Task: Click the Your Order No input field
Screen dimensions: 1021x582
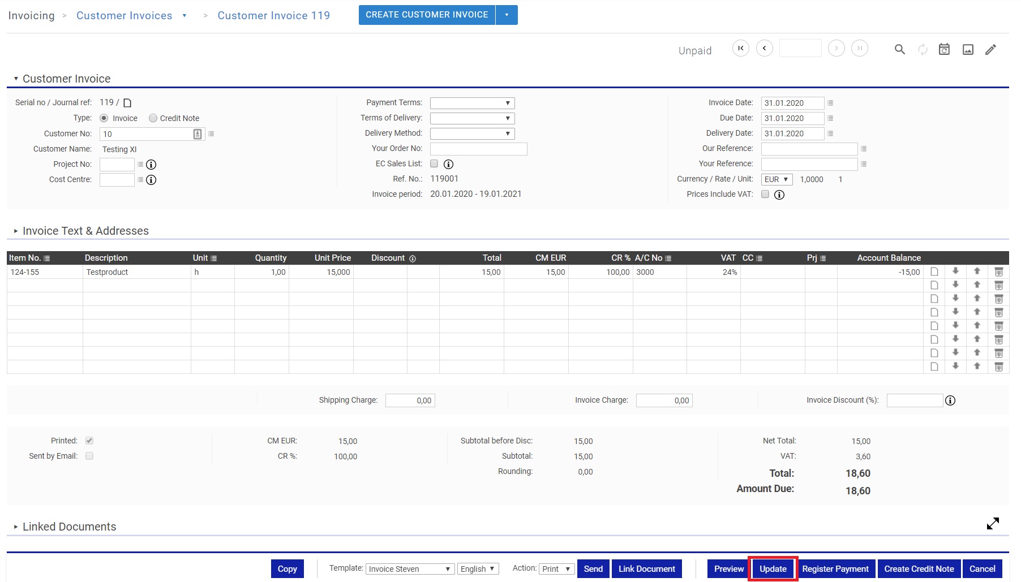Action: [x=478, y=149]
